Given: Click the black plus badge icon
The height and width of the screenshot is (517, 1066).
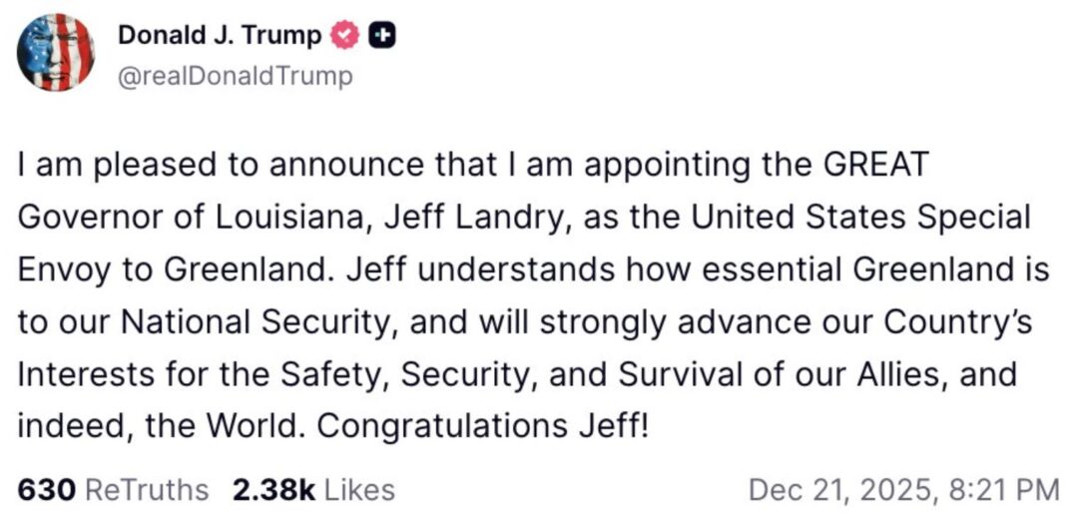Looking at the screenshot, I should tap(380, 36).
